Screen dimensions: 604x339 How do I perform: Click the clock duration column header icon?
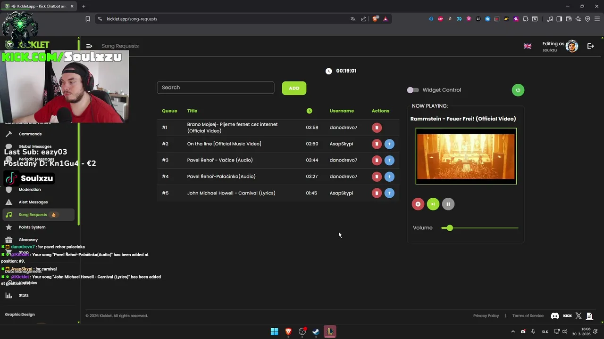[x=309, y=111]
